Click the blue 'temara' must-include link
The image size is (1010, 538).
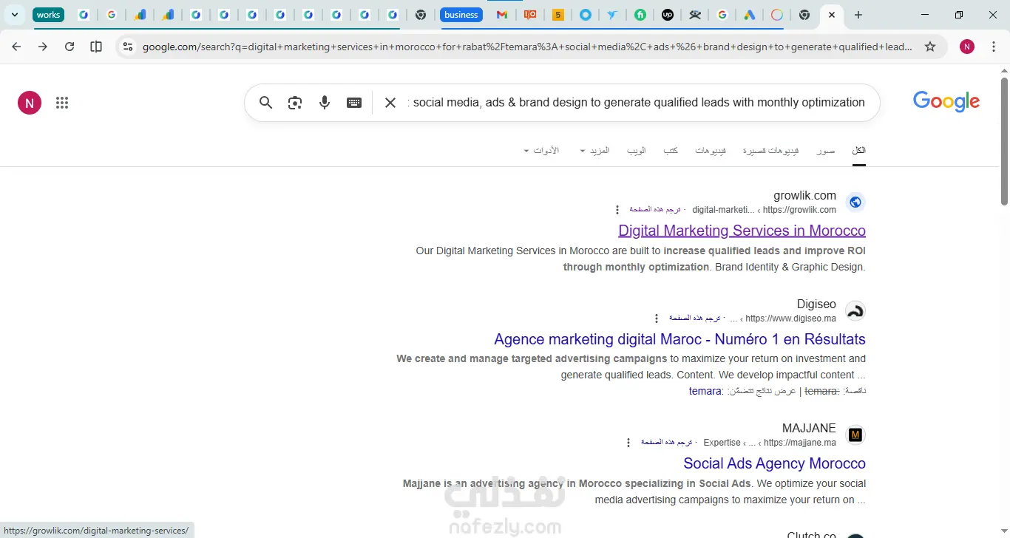tap(705, 391)
